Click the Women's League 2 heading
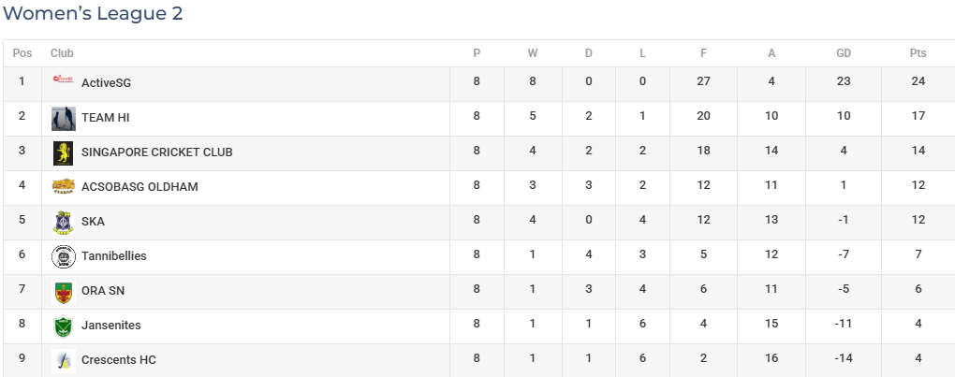The height and width of the screenshot is (377, 955). (93, 13)
